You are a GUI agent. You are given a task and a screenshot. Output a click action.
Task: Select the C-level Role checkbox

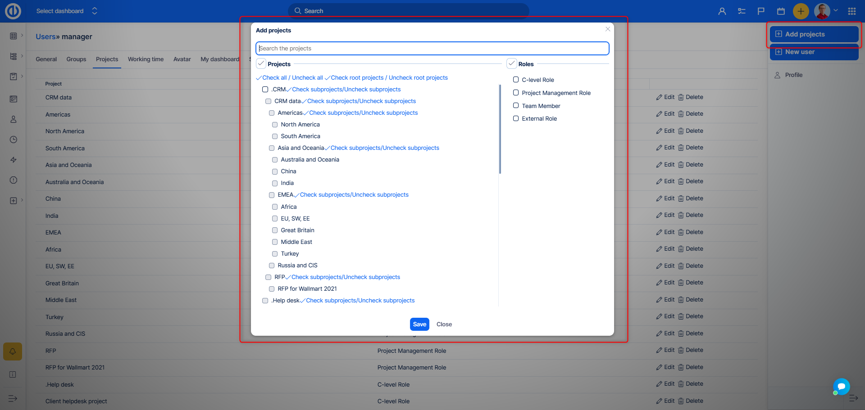pyautogui.click(x=516, y=80)
